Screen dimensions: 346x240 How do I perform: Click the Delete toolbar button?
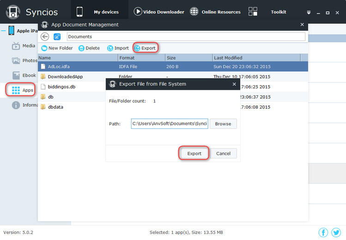(x=89, y=48)
